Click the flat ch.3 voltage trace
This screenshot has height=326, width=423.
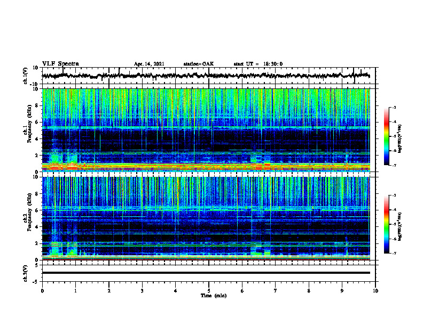coord(206,273)
